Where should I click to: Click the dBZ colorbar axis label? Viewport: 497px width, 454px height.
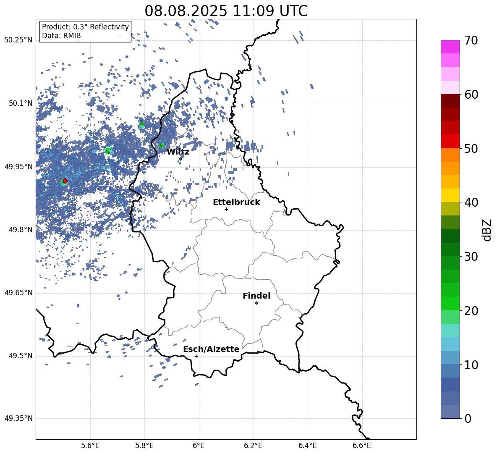tap(487, 230)
